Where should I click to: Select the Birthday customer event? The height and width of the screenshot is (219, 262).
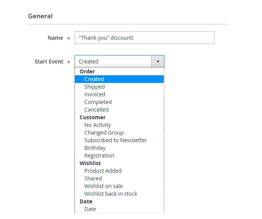coord(119,148)
